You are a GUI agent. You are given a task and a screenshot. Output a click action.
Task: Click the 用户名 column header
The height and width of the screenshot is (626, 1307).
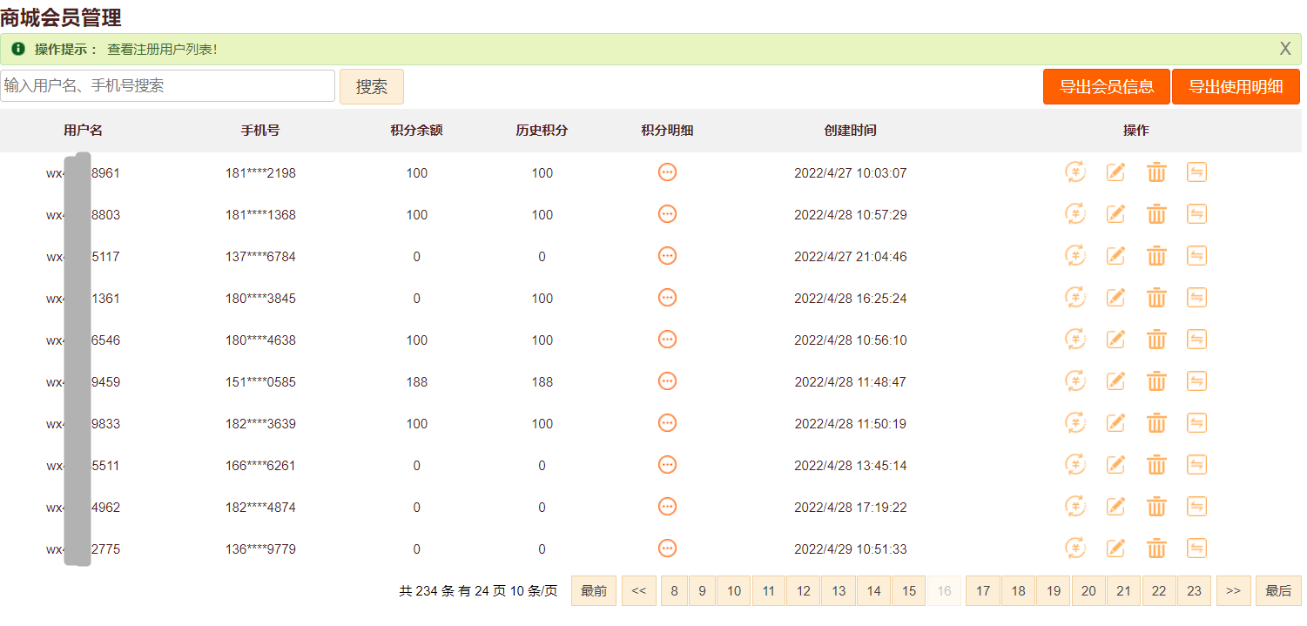tap(83, 131)
